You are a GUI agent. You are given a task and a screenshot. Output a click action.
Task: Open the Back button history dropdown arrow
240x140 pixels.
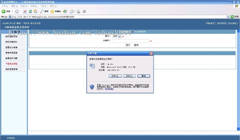tap(12, 11)
